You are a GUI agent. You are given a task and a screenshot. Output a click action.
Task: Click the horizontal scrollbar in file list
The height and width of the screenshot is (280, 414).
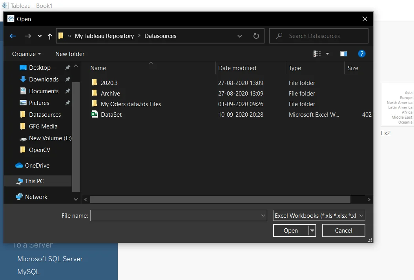tap(220, 200)
